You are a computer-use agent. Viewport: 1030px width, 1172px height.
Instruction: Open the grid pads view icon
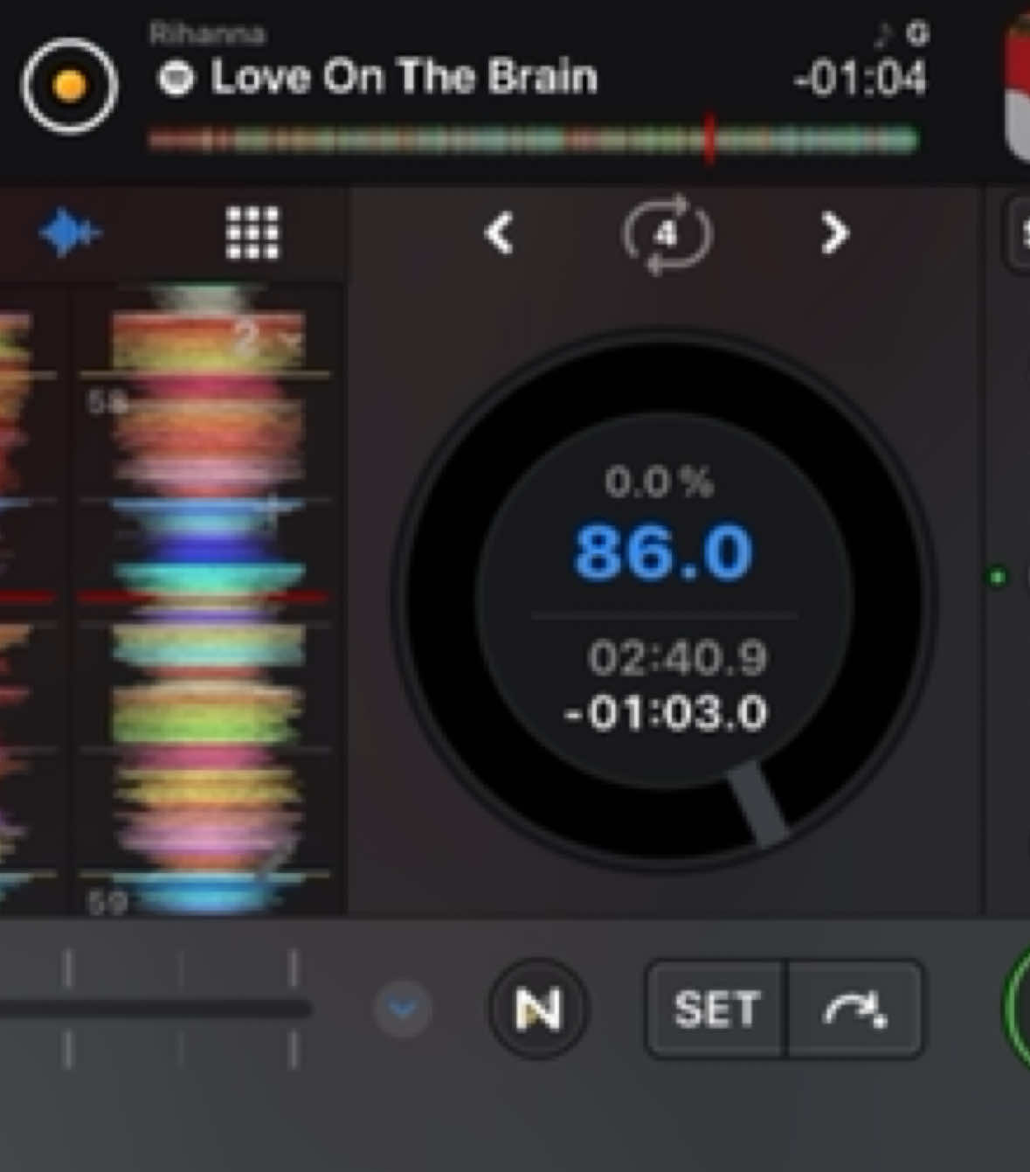(x=252, y=233)
